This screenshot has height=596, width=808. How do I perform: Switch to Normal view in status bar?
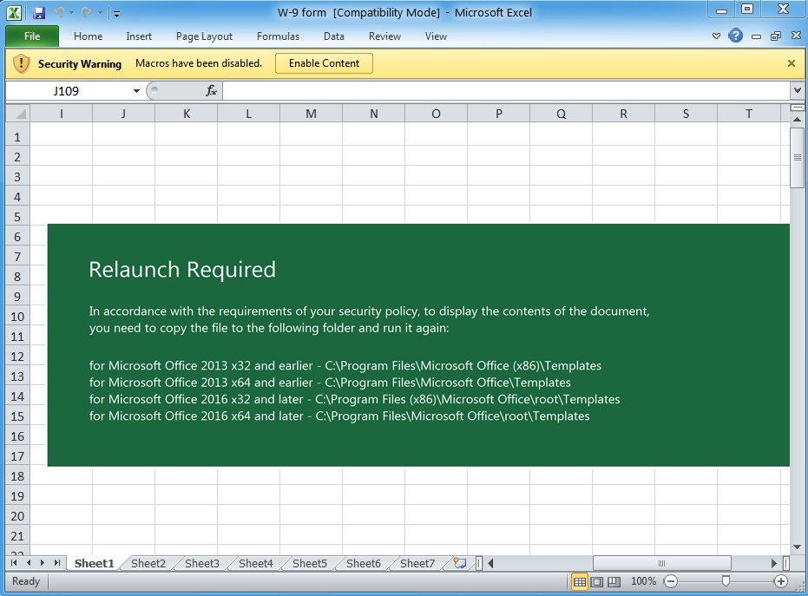(x=580, y=581)
